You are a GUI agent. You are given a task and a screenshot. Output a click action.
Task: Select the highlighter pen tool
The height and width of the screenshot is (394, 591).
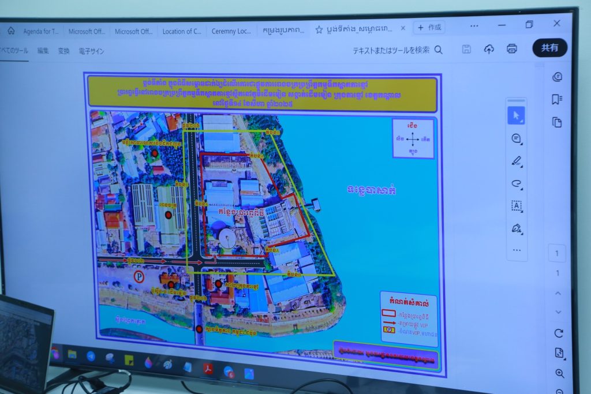[517, 161]
